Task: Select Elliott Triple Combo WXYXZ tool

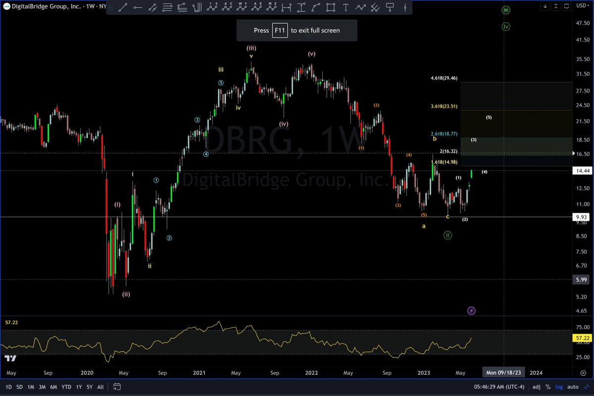Action: tap(272, 7)
